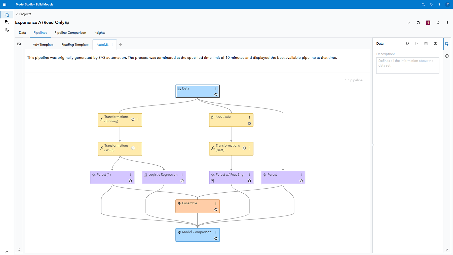Collapse the right Data properties panel
Image resolution: width=453 pixels, height=255 pixels.
point(447,249)
